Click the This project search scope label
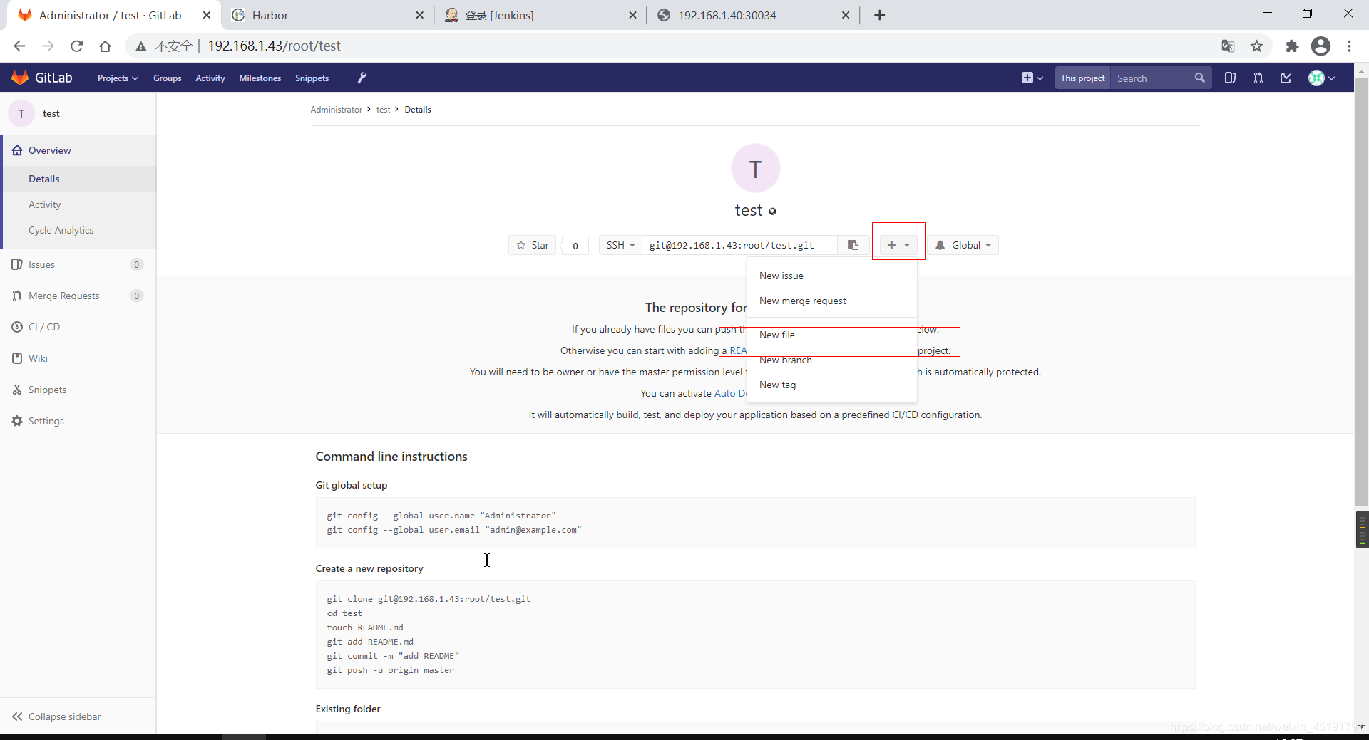 (x=1082, y=78)
